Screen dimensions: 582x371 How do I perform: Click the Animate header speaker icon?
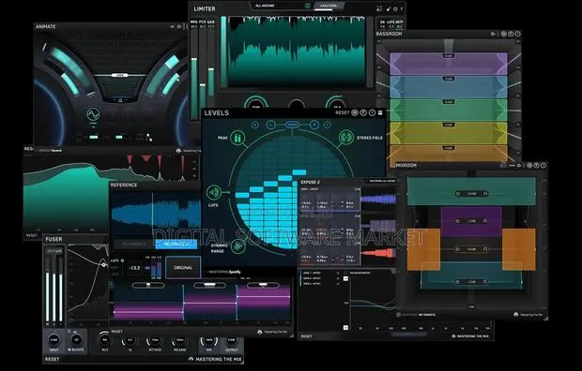click(x=179, y=26)
